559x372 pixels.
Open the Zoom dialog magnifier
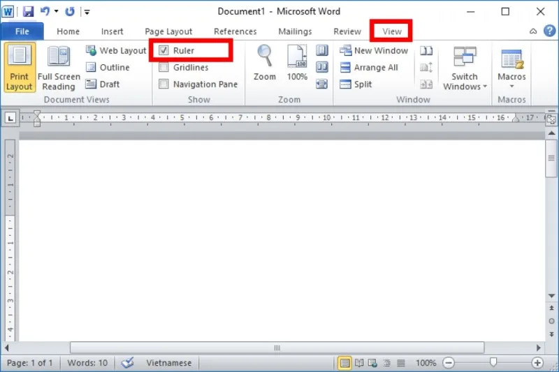[265, 62]
